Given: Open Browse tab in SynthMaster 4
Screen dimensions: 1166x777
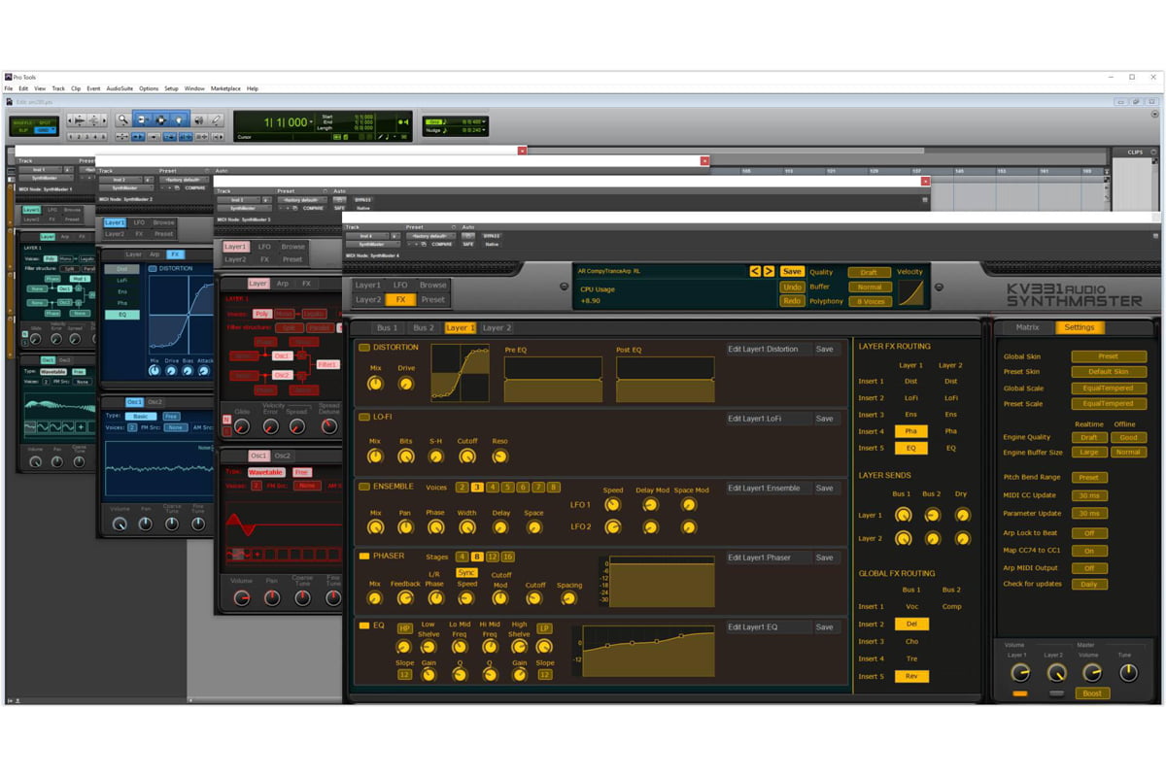Looking at the screenshot, I should tap(432, 285).
